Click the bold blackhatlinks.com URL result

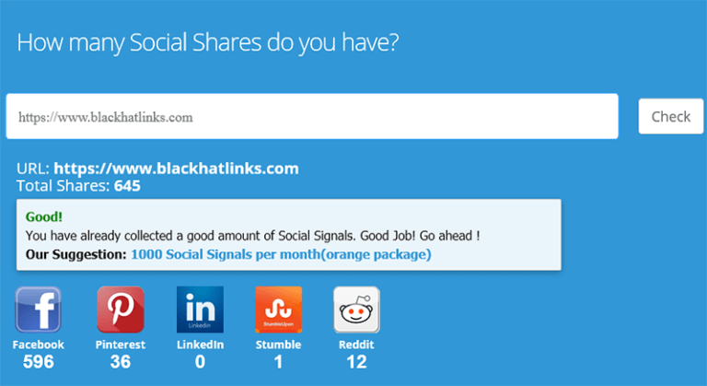coord(176,169)
